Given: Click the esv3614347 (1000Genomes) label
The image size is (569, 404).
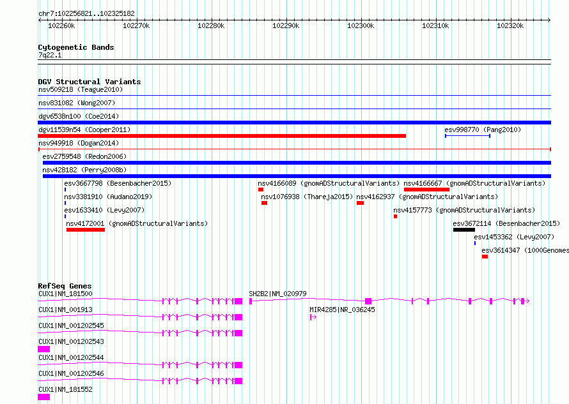Looking at the screenshot, I should (525, 250).
